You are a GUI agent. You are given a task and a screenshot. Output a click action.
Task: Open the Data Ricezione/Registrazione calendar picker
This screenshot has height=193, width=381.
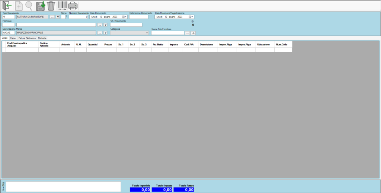(x=191, y=17)
